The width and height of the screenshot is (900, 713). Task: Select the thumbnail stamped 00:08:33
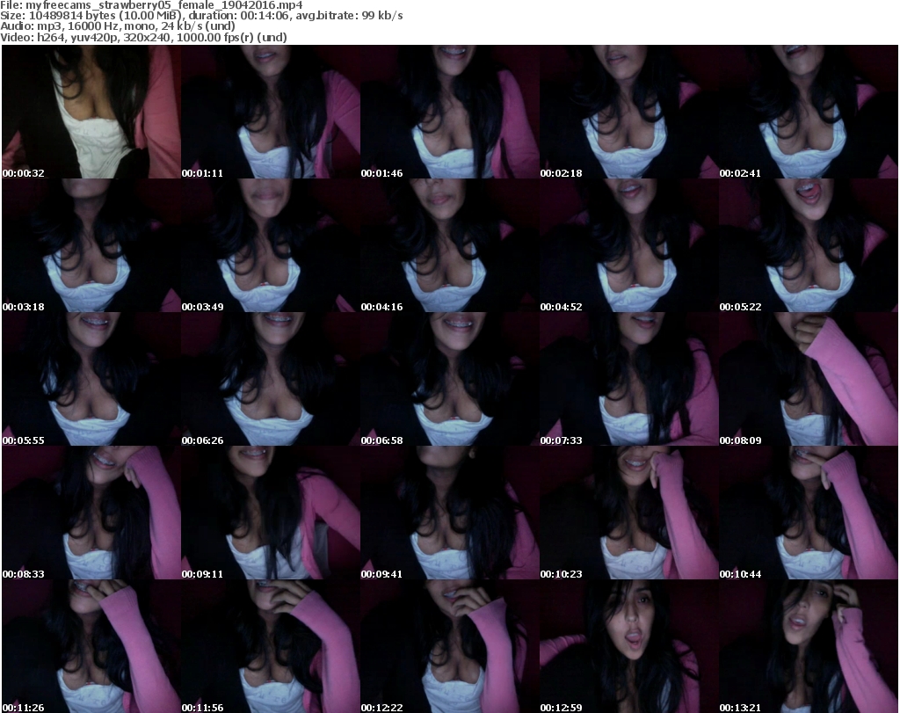point(91,513)
